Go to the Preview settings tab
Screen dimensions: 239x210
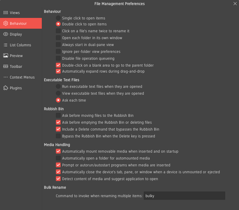coord(16,56)
